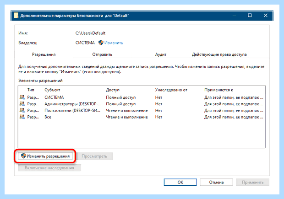
Task: Click the Включение наследования button
Action: (x=49, y=168)
